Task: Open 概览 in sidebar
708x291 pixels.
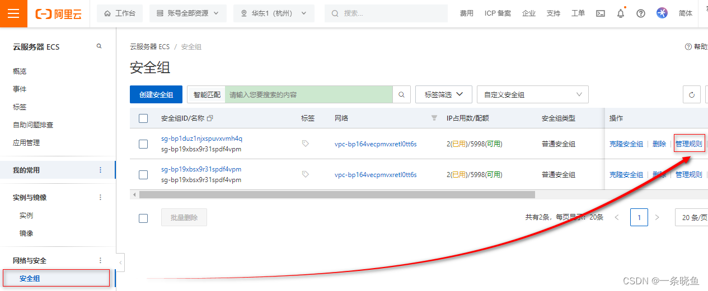Action: (20, 71)
